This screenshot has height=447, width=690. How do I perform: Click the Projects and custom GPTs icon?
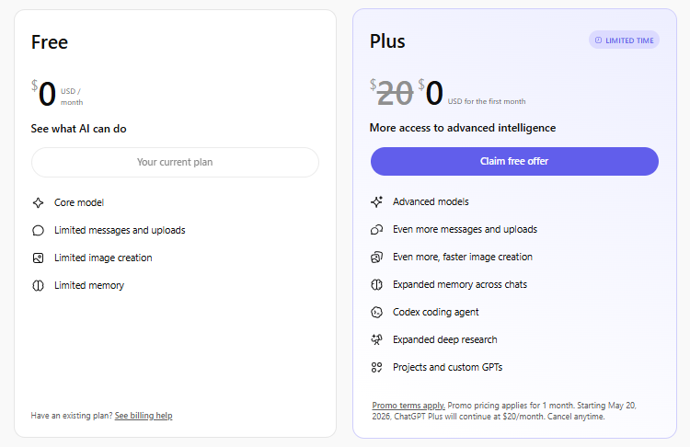coord(376,367)
